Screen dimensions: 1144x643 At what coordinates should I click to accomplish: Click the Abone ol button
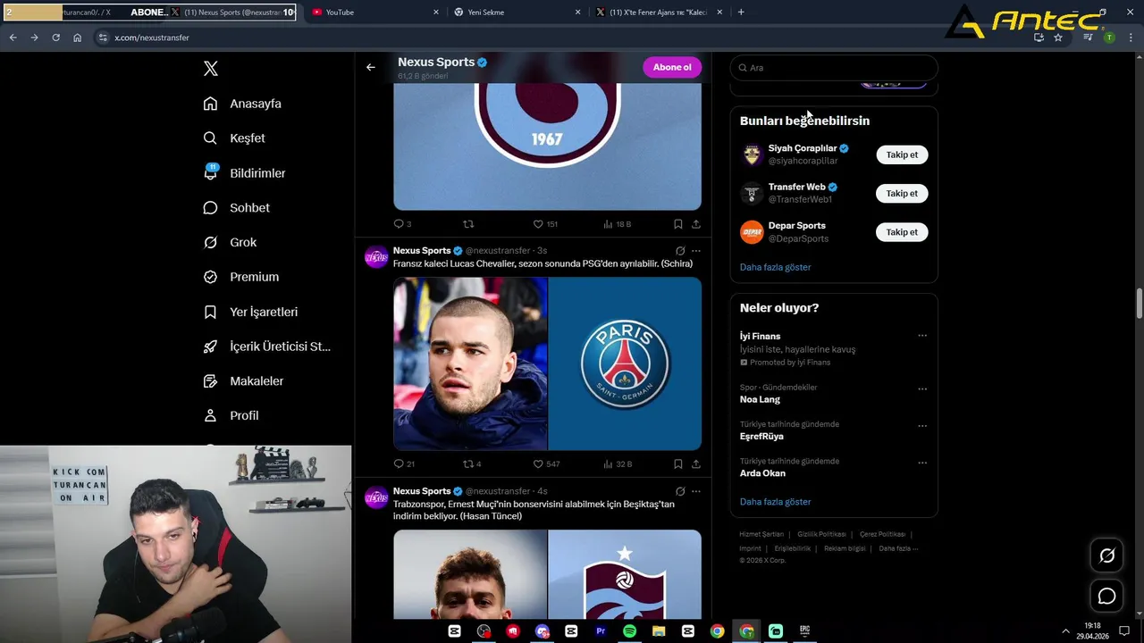[x=672, y=67]
